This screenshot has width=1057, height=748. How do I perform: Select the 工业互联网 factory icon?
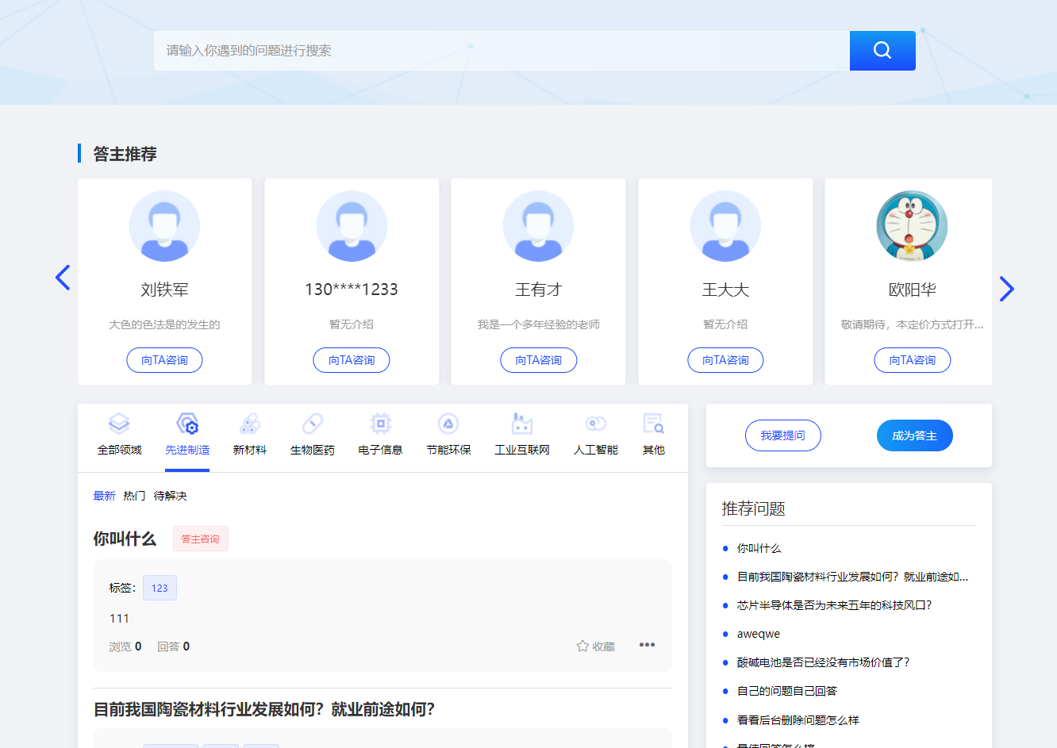pos(521,424)
